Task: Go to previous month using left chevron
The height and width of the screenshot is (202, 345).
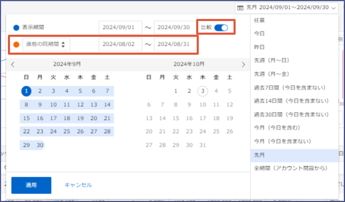Action: coord(13,65)
